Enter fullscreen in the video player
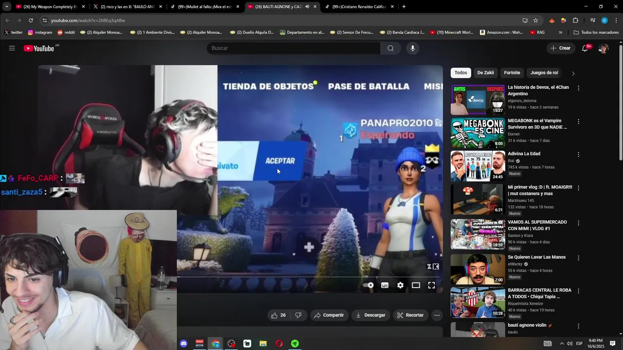The width and height of the screenshot is (623, 350). 431,285
